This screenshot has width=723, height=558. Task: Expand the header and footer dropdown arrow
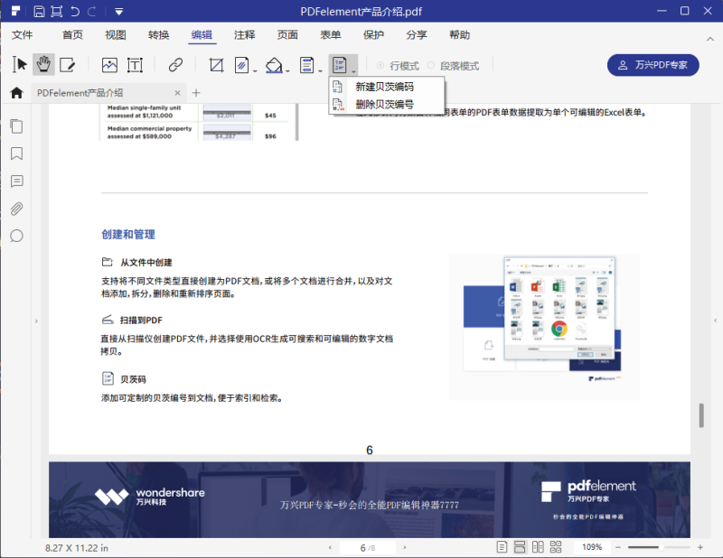pyautogui.click(x=321, y=70)
